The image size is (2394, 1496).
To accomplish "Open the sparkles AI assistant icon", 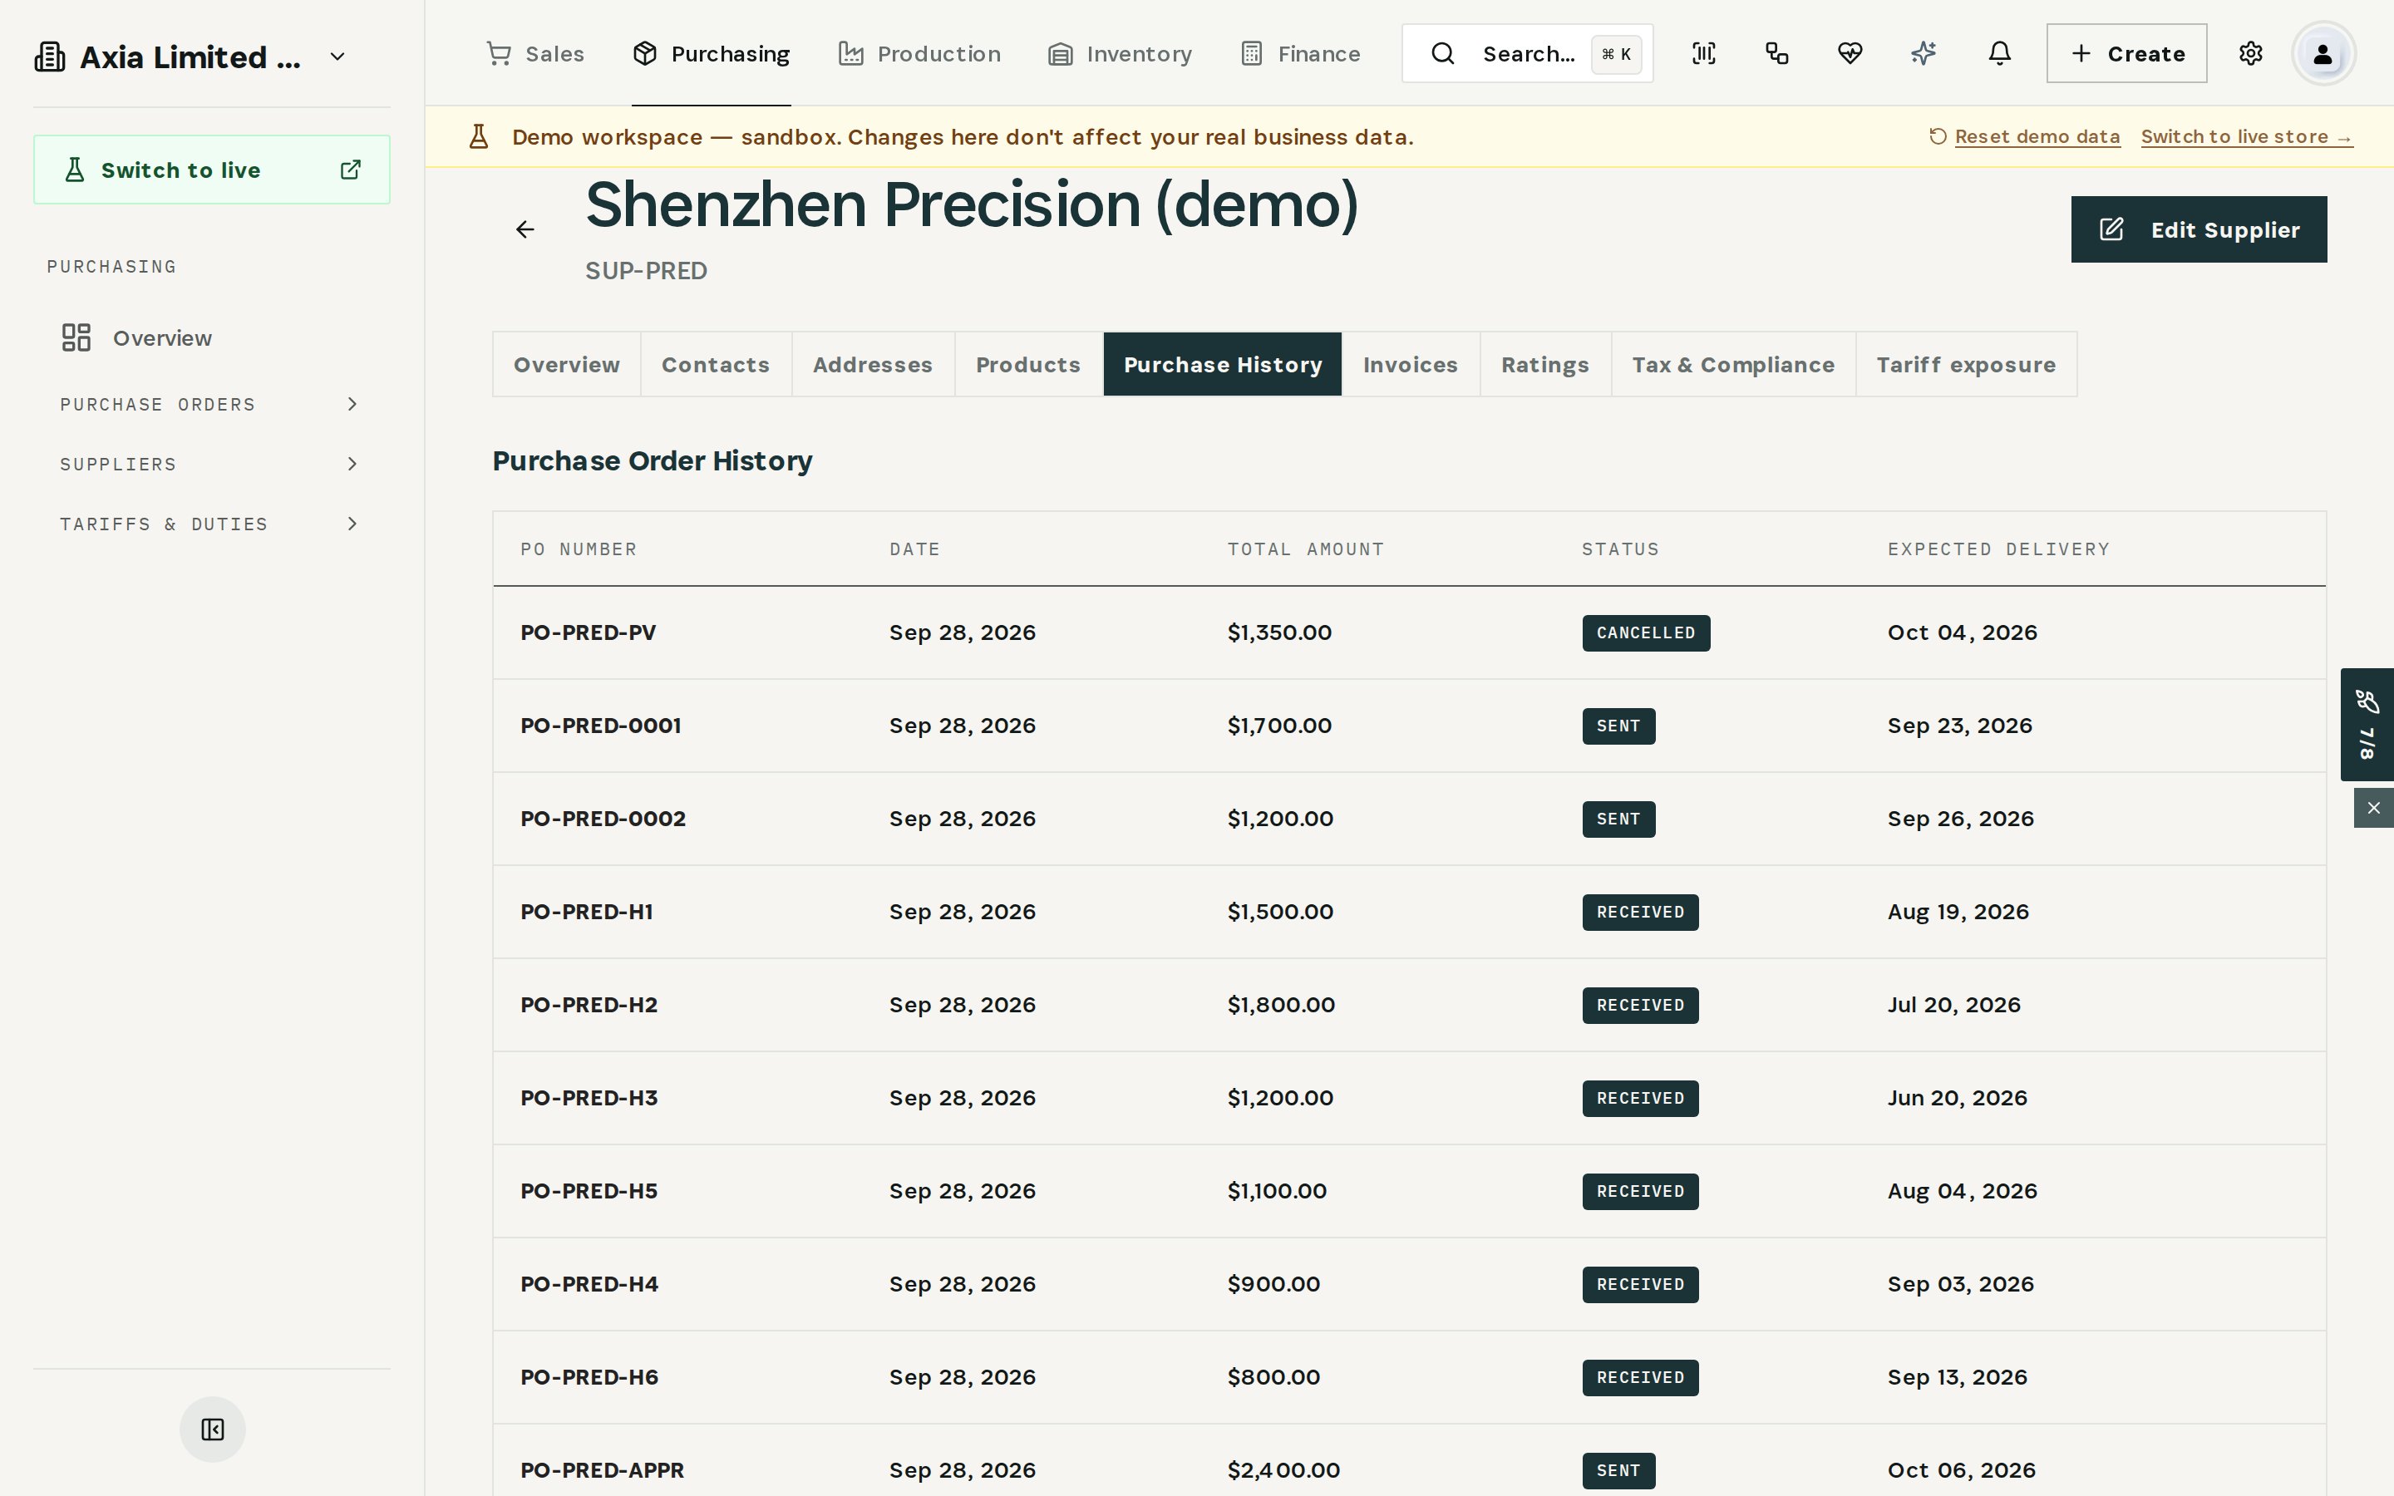I will [1924, 53].
